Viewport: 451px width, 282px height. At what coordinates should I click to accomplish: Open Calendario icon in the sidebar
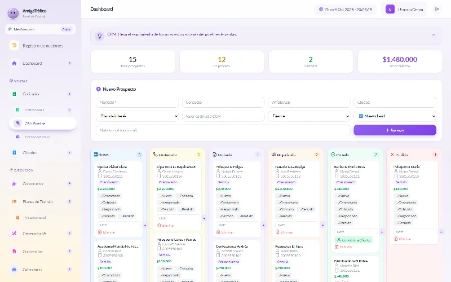point(14,270)
